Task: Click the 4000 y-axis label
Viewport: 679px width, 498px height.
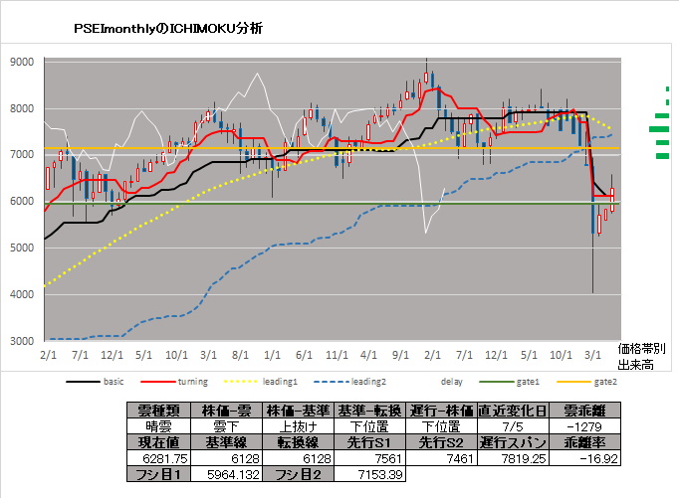Action: point(22,294)
